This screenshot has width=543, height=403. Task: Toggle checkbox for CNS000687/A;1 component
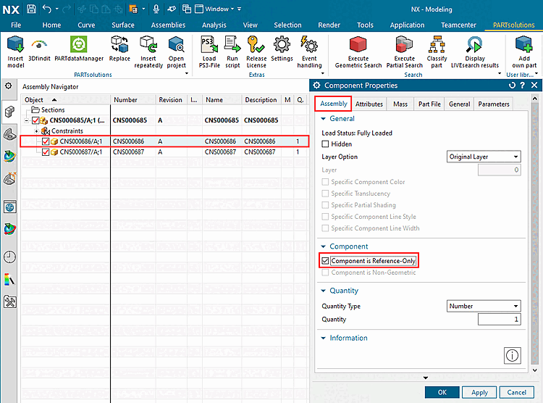[x=46, y=152]
